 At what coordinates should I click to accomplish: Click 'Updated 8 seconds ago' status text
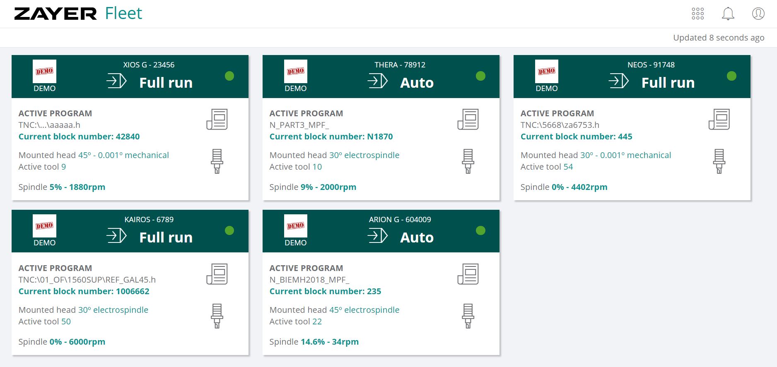[x=719, y=38]
